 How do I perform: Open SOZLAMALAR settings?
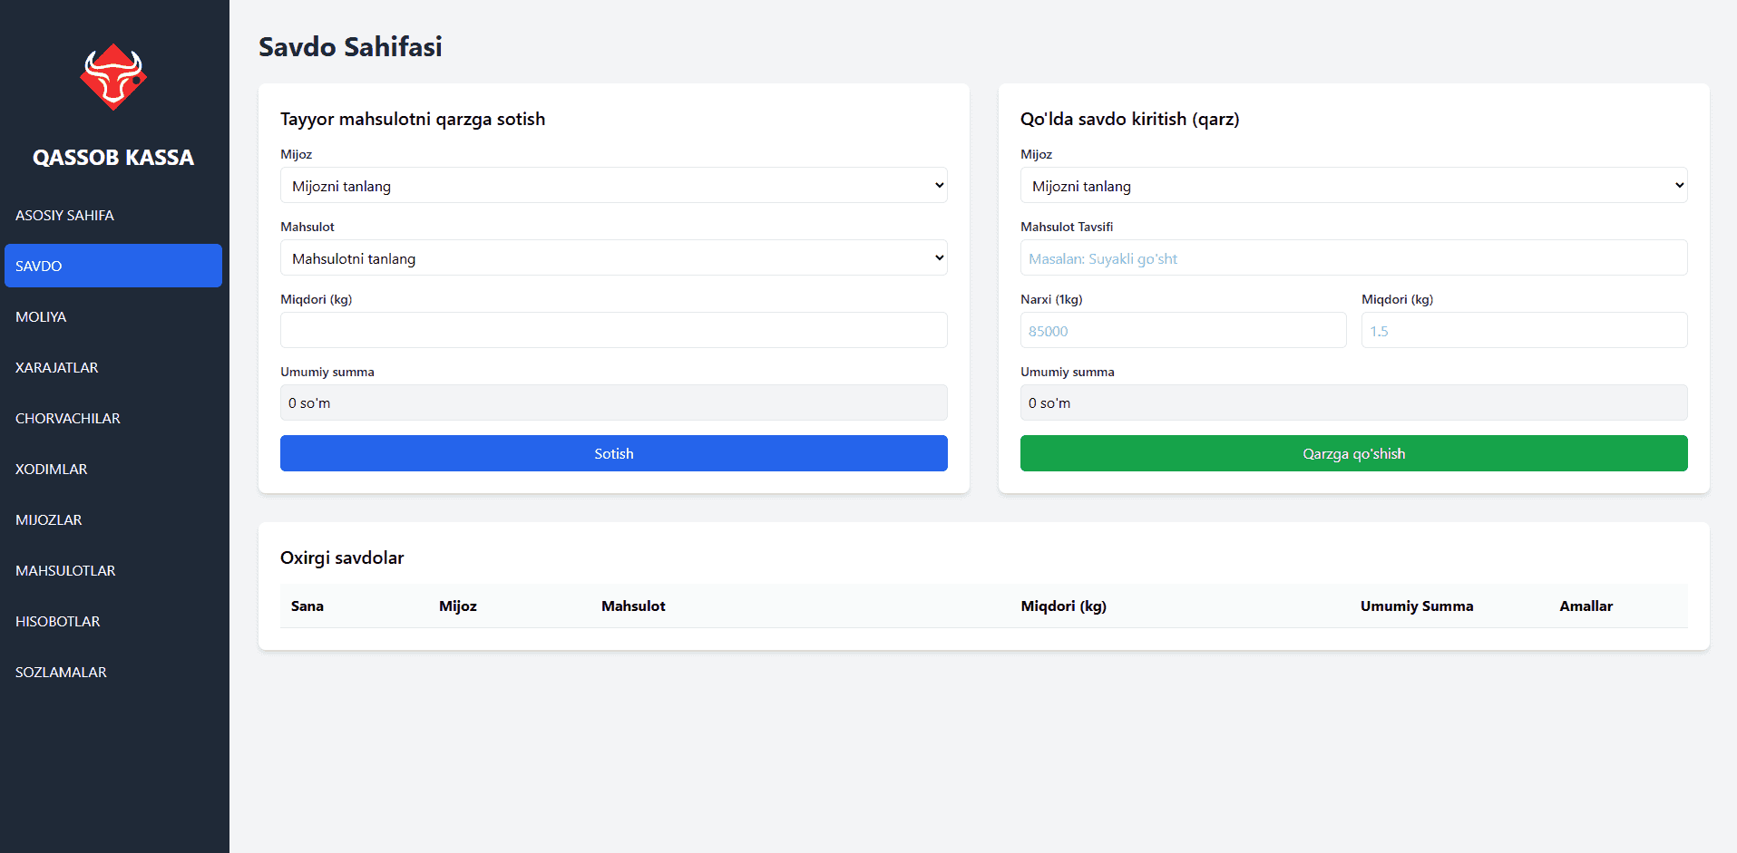click(61, 672)
